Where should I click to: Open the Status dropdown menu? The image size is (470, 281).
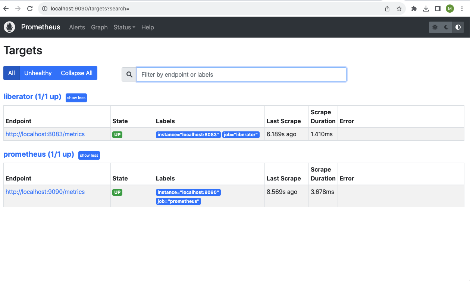pos(124,27)
